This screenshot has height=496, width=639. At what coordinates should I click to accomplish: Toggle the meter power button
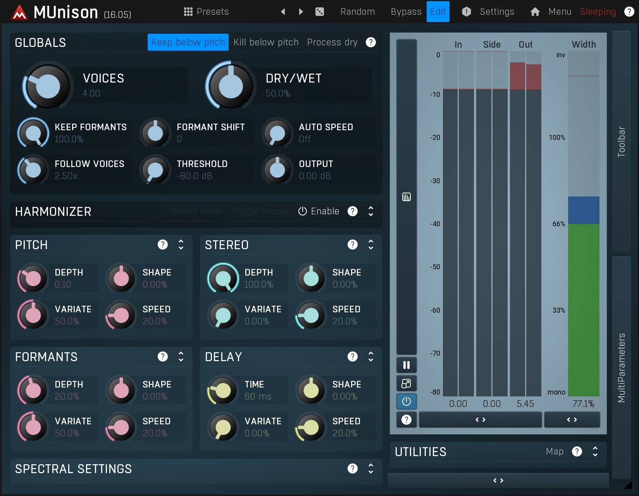[x=406, y=401]
